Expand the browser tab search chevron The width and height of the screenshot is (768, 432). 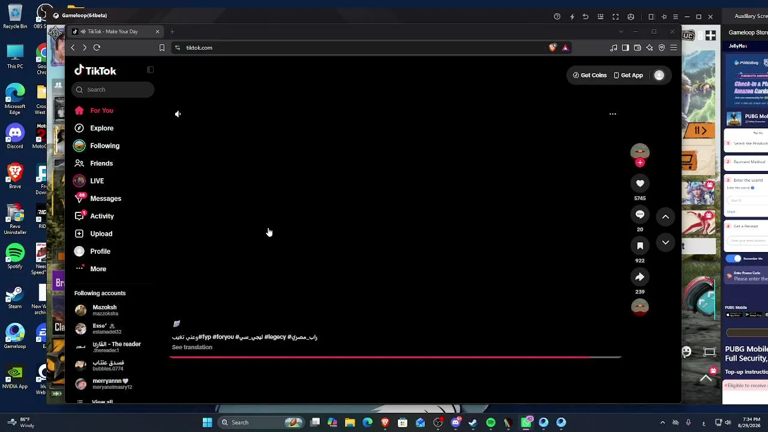tap(620, 31)
